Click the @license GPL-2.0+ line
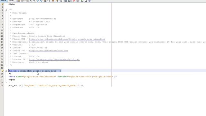The width and height of the screenshot is (206, 116). pos(26,27)
